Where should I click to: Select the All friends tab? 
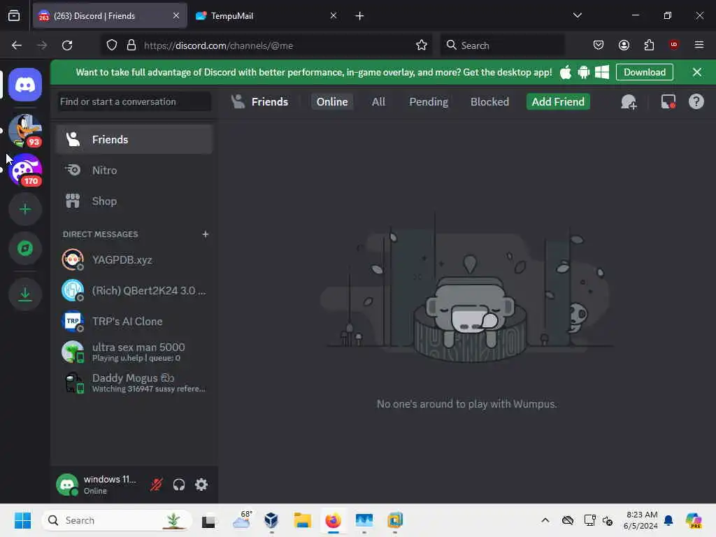tap(378, 102)
